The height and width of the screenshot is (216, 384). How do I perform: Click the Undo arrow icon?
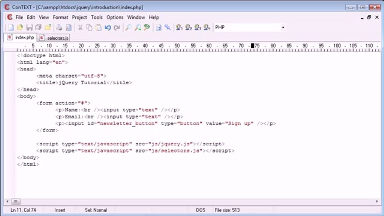(x=108, y=28)
